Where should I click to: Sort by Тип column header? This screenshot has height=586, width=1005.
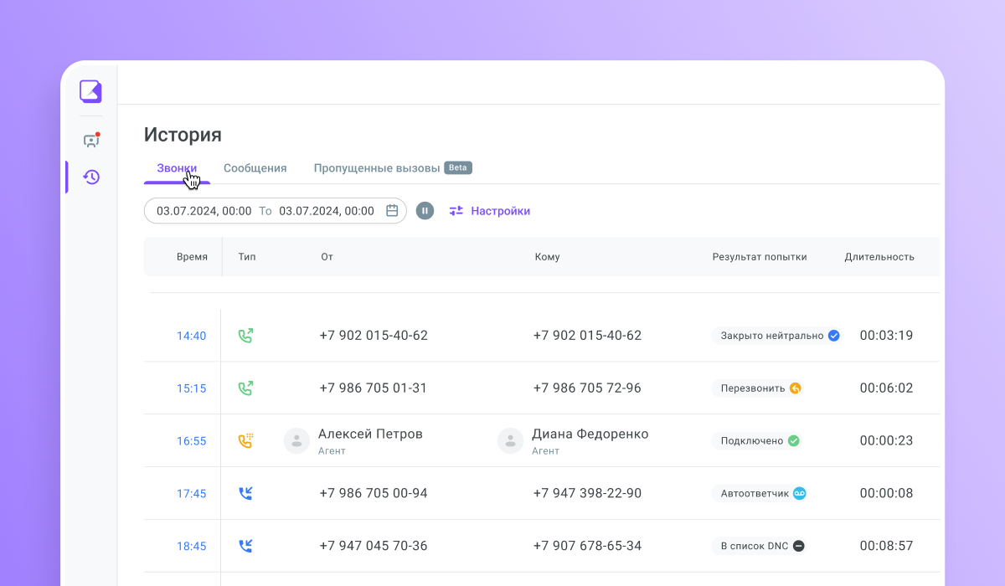click(247, 257)
